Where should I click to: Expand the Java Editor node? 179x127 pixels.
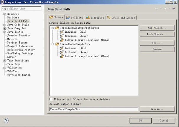[x=5, y=32]
